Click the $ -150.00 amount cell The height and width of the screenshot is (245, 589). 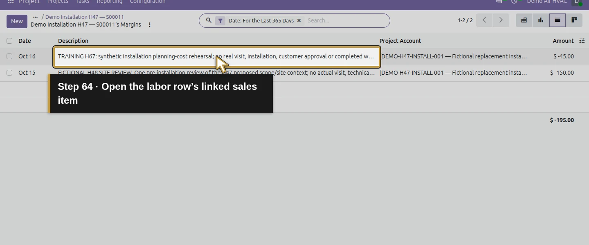click(562, 73)
